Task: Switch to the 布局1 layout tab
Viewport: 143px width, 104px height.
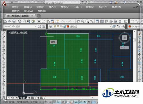Action: (x=31, y=98)
